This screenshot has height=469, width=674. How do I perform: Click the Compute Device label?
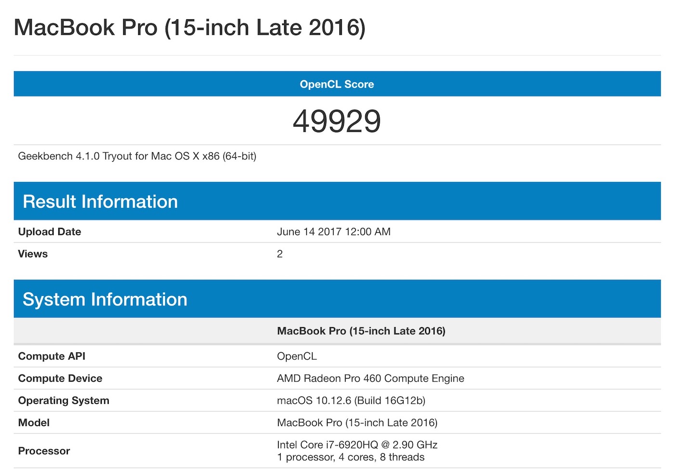(60, 379)
